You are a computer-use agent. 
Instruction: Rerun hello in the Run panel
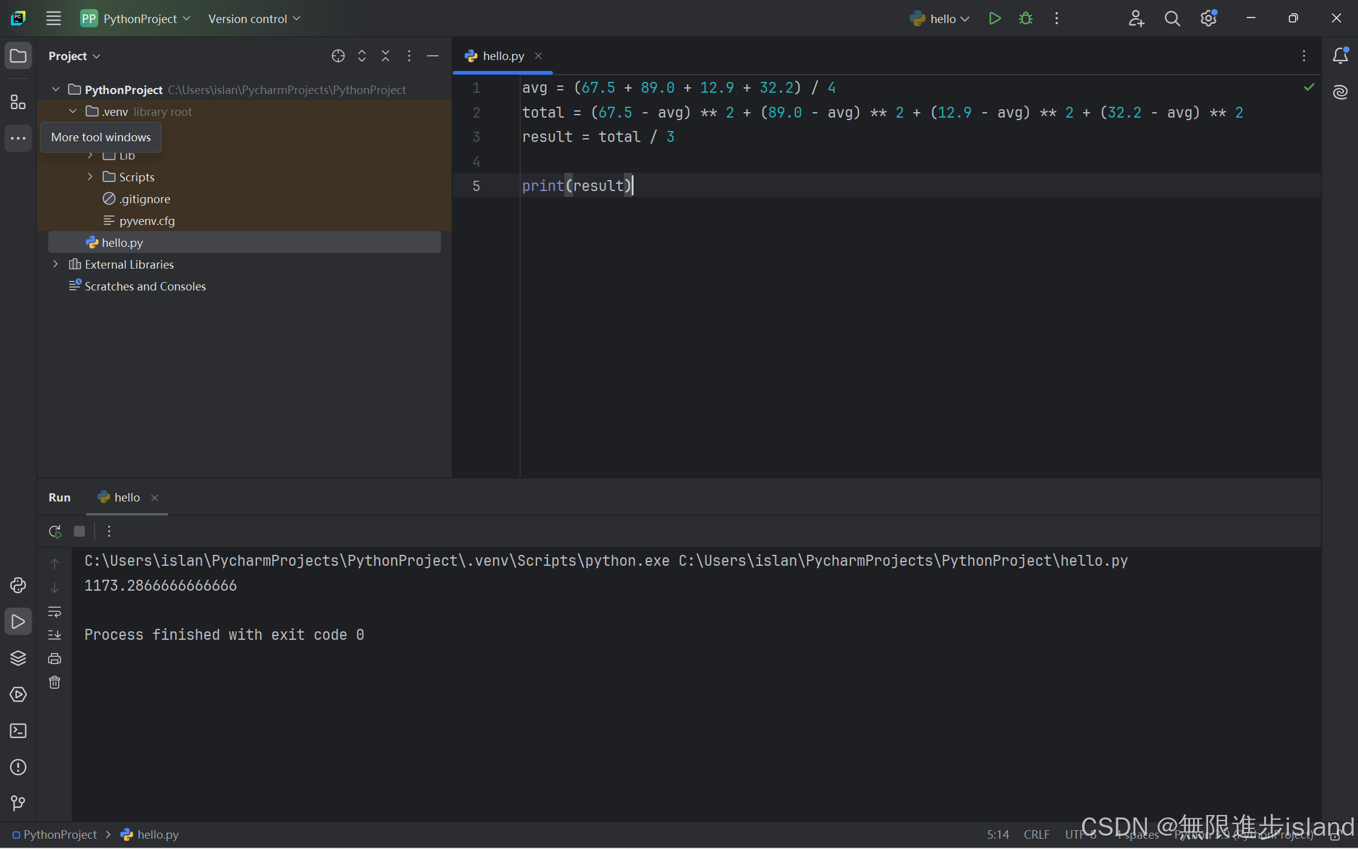click(55, 532)
